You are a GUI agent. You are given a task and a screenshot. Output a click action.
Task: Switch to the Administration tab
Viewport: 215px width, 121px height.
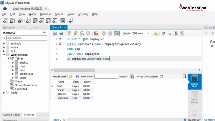pyautogui.click(x=12, y=115)
